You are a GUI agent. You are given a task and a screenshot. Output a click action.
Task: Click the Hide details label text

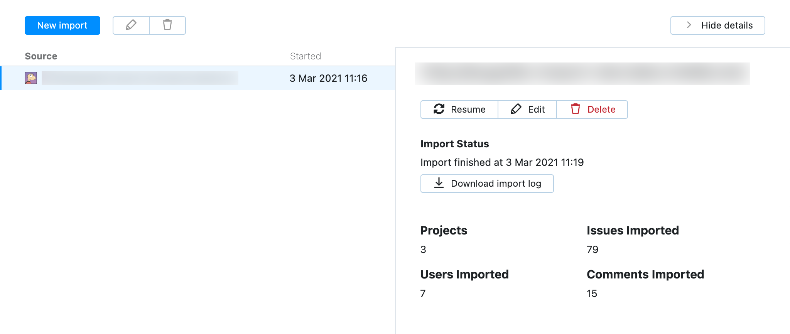[727, 25]
